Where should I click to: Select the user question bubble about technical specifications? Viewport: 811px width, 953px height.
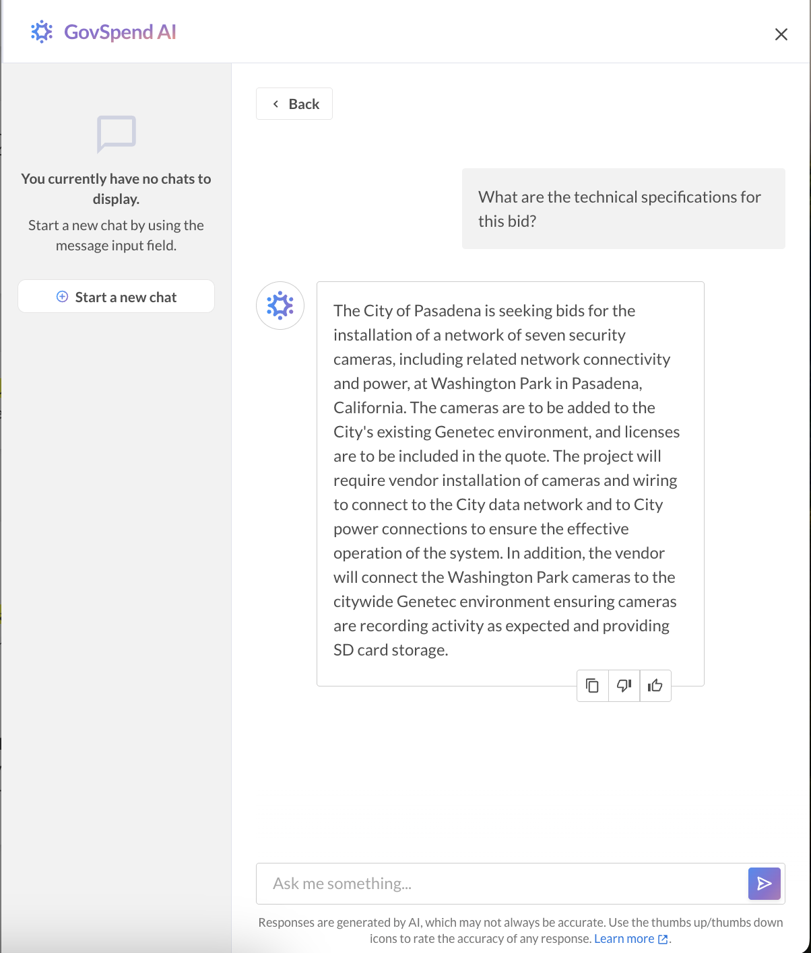click(622, 208)
